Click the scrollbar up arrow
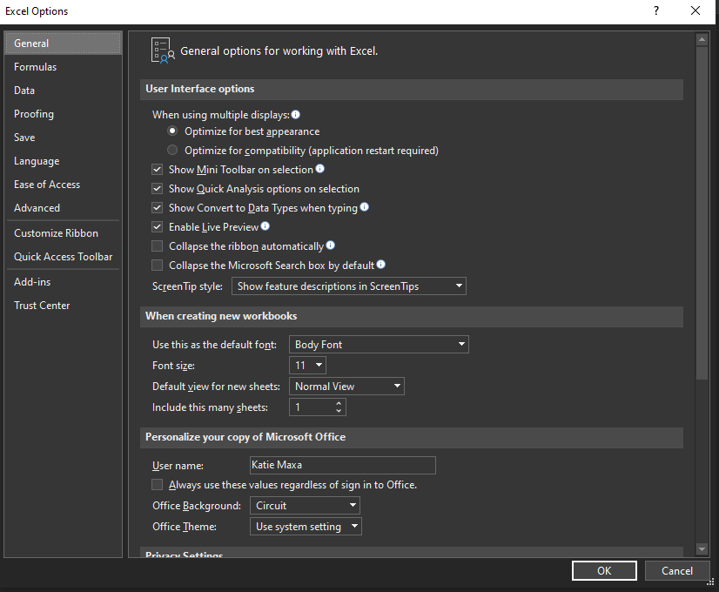Screen dimensions: 719x592 pos(702,40)
